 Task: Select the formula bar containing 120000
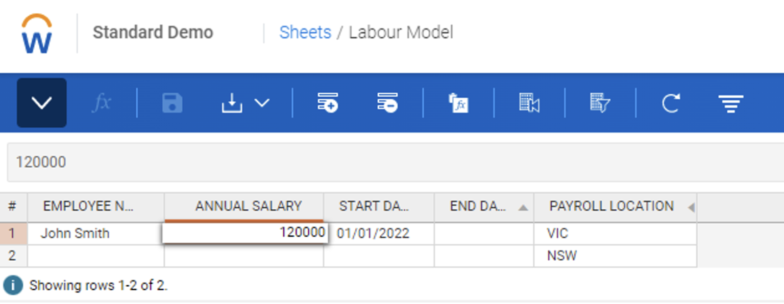pyautogui.click(x=204, y=162)
